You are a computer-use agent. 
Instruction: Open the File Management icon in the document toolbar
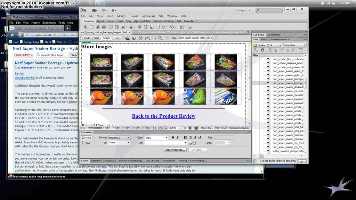pyautogui.click(x=141, y=38)
